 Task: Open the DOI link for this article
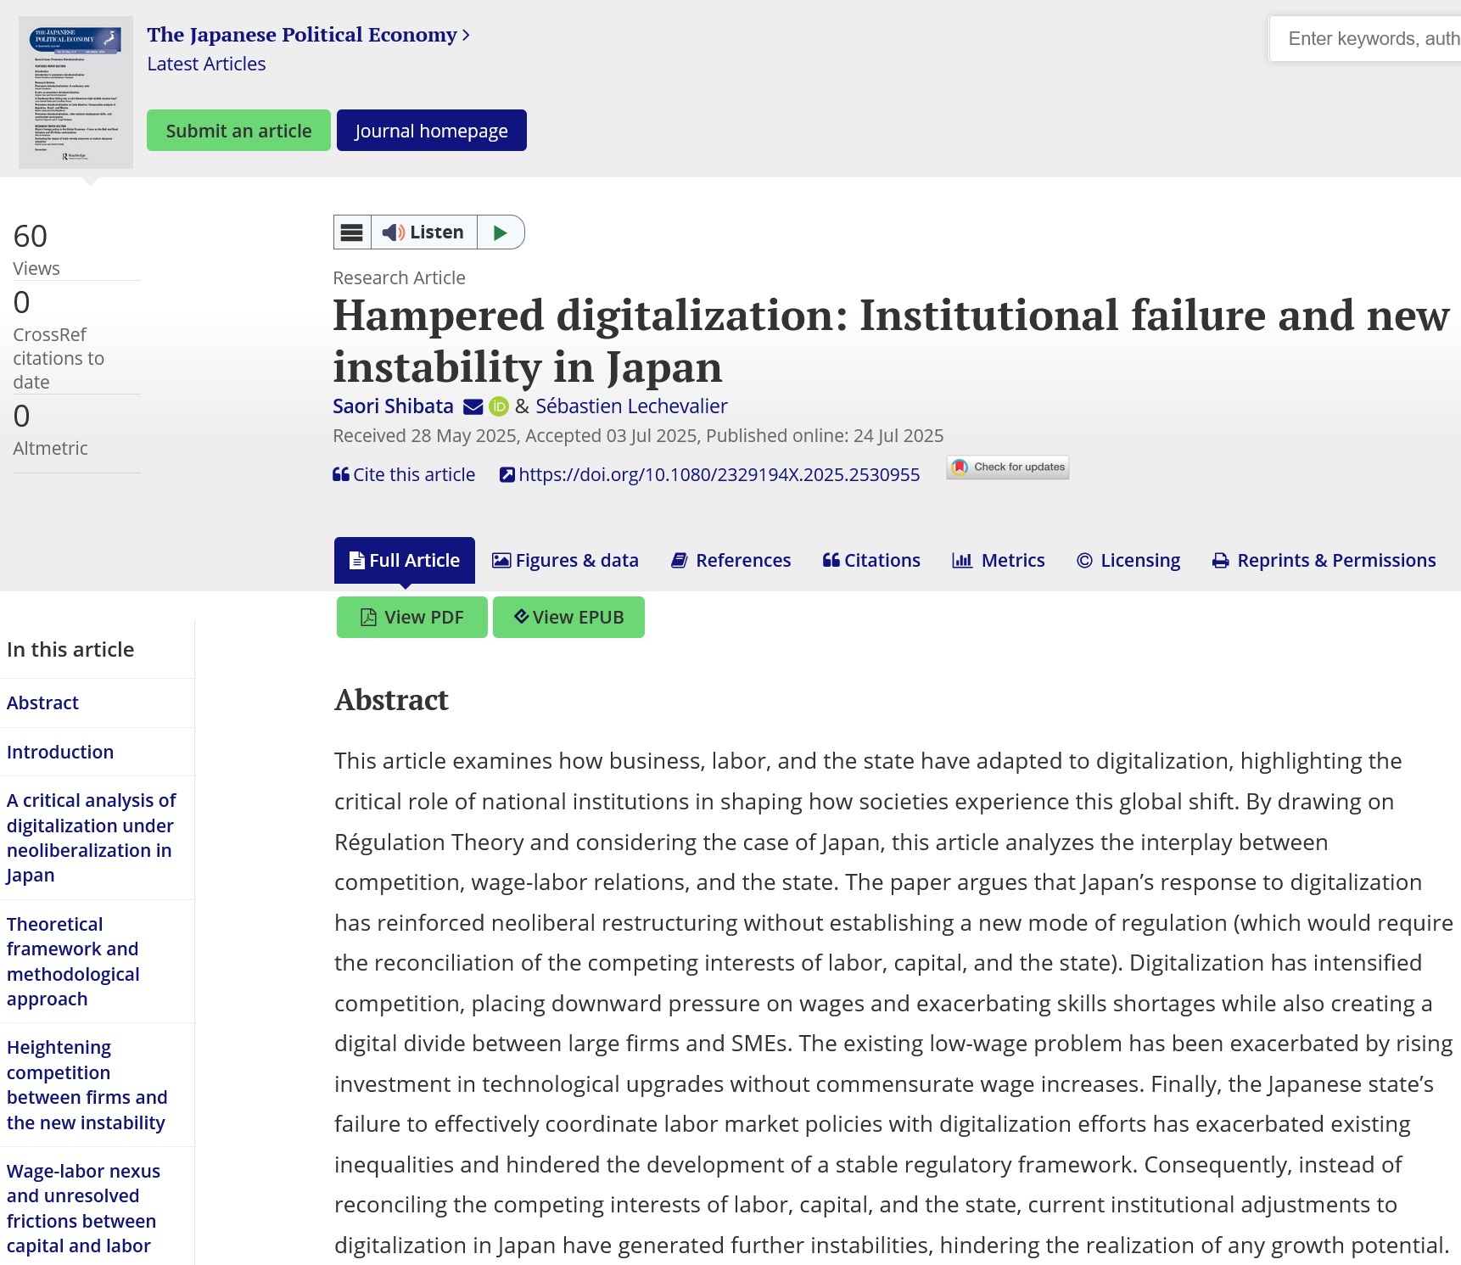(x=718, y=475)
